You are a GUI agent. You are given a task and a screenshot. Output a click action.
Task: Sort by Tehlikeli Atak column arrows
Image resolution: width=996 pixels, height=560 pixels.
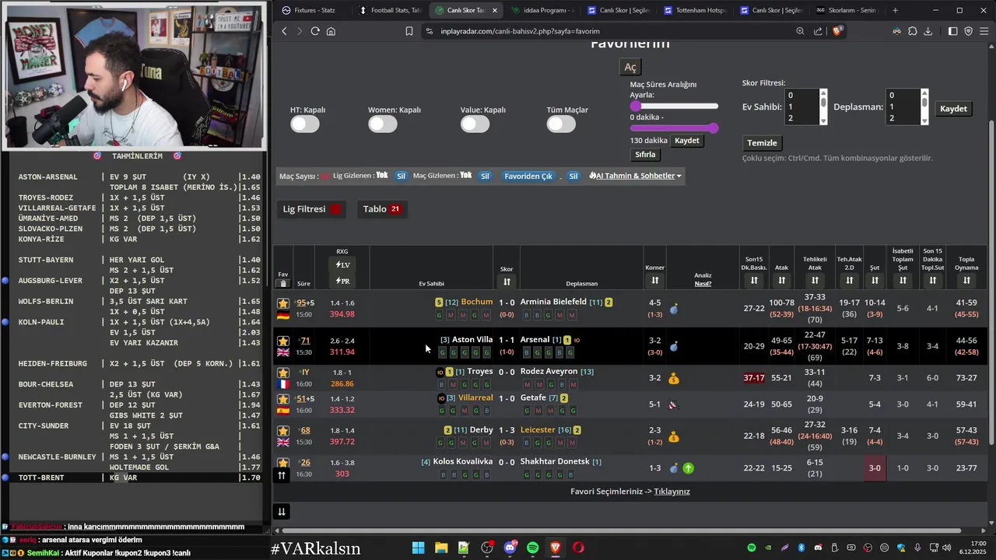[815, 280]
